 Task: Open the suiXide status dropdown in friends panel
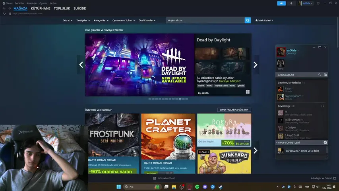(x=298, y=51)
